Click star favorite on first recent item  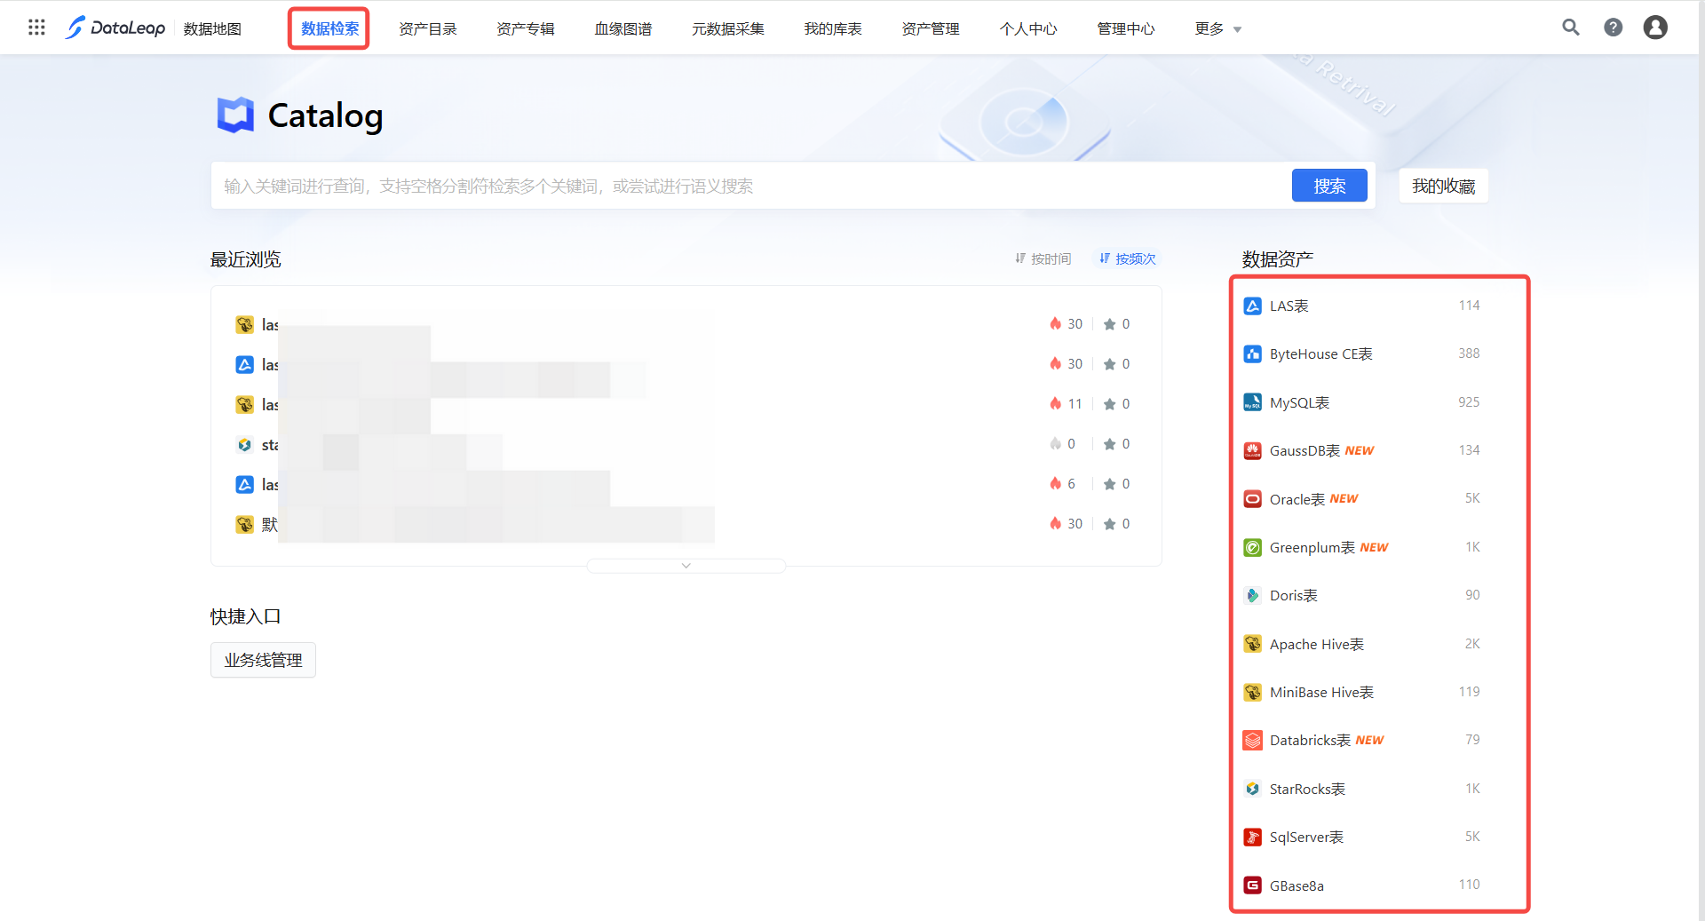pyautogui.click(x=1109, y=324)
